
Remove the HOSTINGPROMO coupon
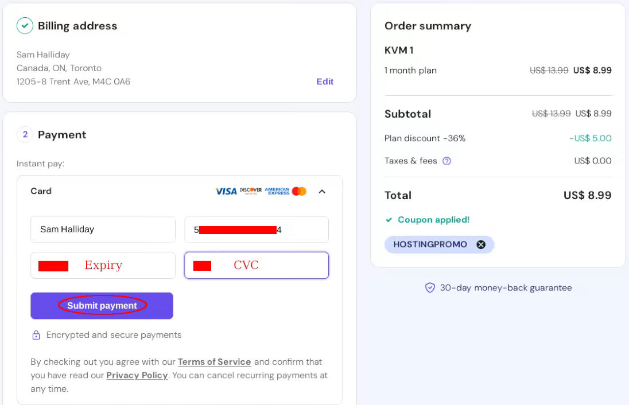(481, 245)
